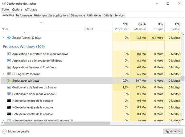Open the Options menu
This screenshot has height=137, width=185.
(x=17, y=10)
